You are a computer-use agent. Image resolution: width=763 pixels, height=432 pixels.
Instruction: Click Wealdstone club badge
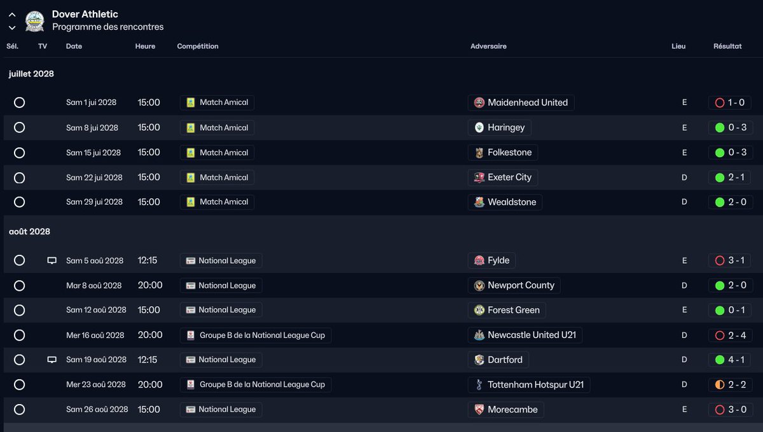click(479, 202)
